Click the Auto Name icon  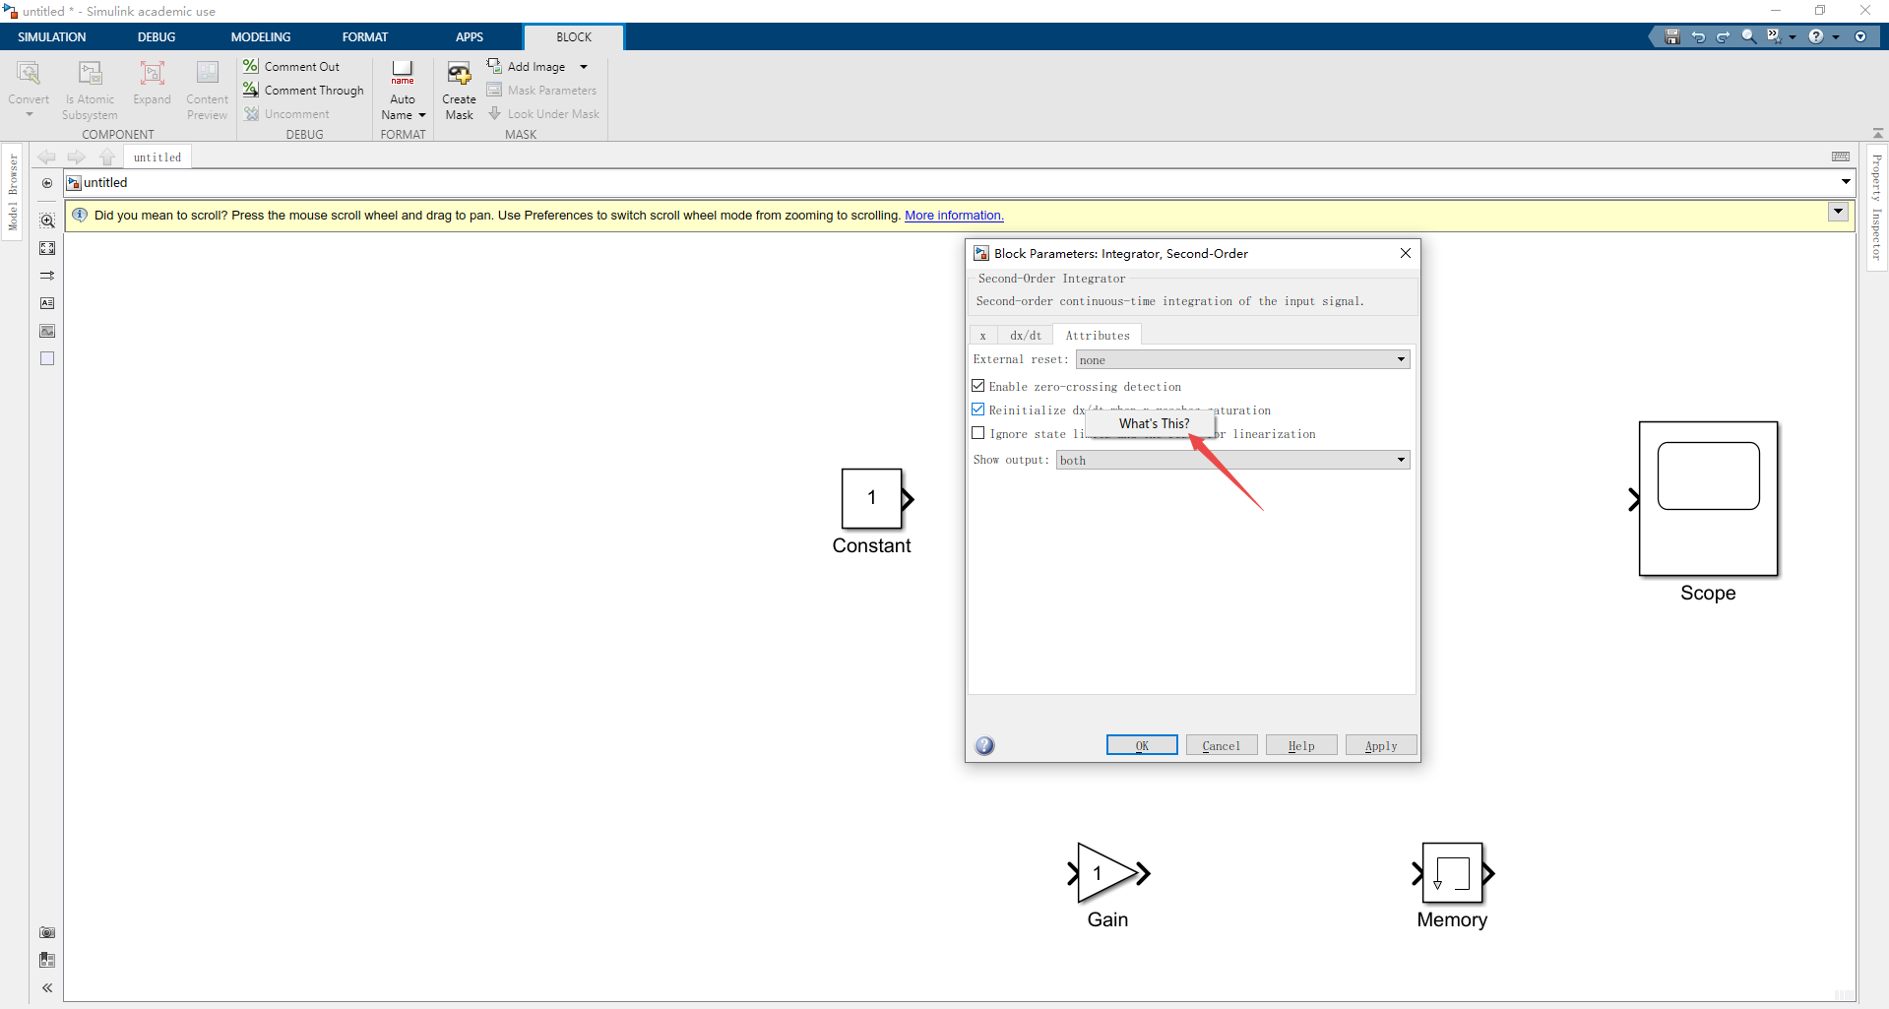(403, 72)
